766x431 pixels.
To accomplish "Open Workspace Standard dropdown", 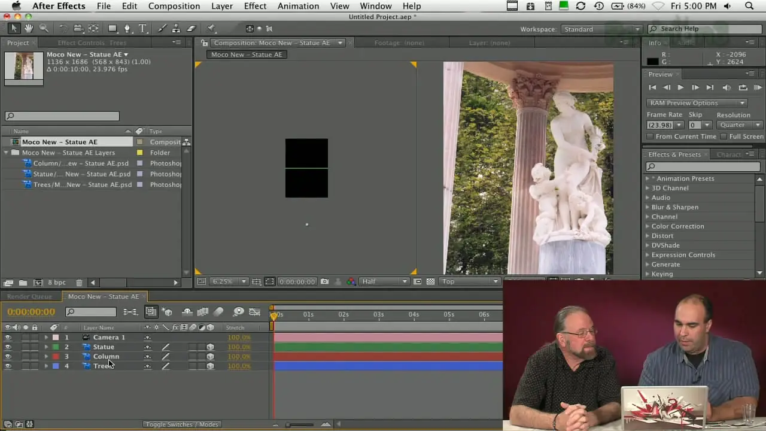I will click(x=601, y=29).
